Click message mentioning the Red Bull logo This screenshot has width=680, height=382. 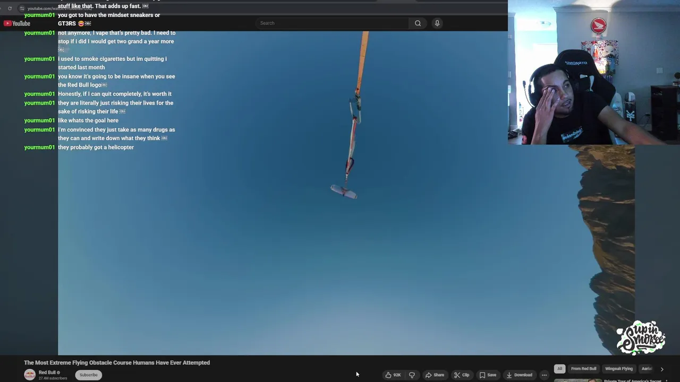[x=116, y=81]
